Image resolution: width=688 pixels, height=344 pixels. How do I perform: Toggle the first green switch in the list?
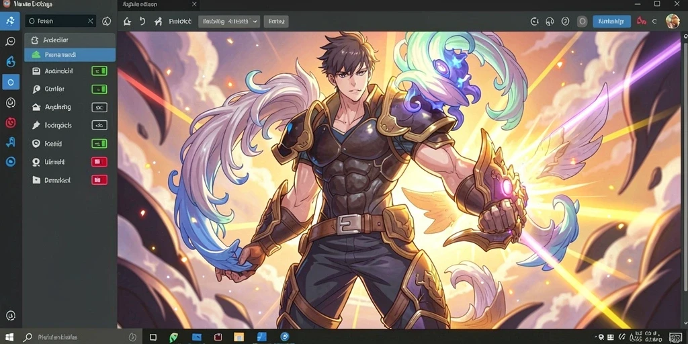(99, 71)
